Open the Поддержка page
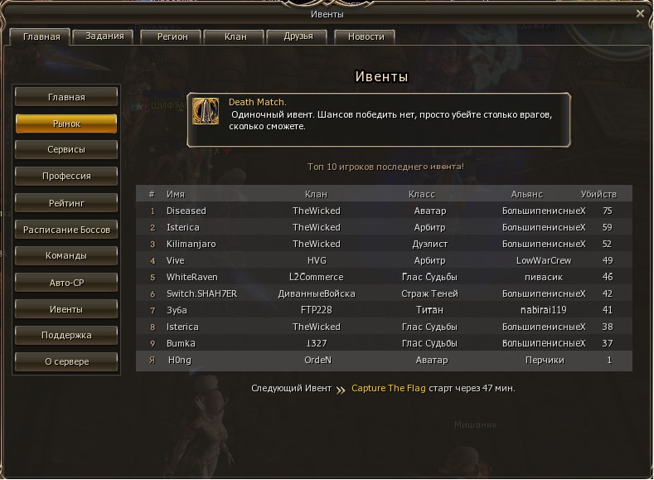Viewport: 654px width, 480px height. pos(66,335)
